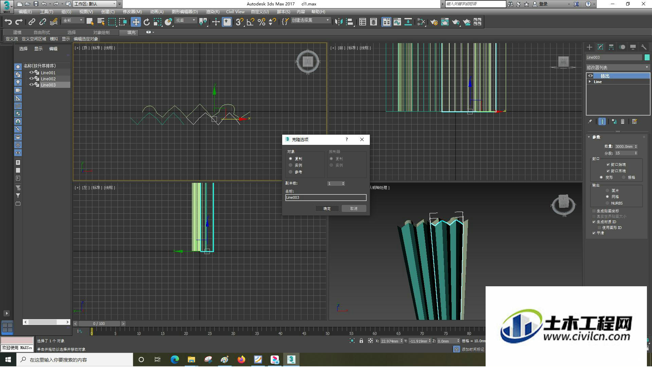Select Line002 in scene explorer
This screenshot has height=367, width=652.
(x=48, y=79)
